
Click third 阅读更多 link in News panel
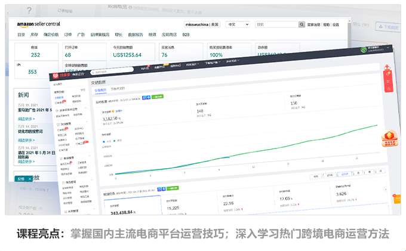pyautogui.click(x=26, y=162)
